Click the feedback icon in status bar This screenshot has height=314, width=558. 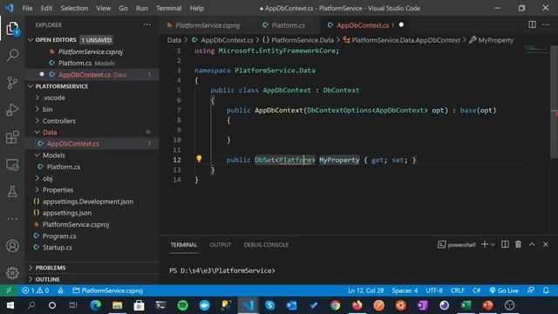531,290
